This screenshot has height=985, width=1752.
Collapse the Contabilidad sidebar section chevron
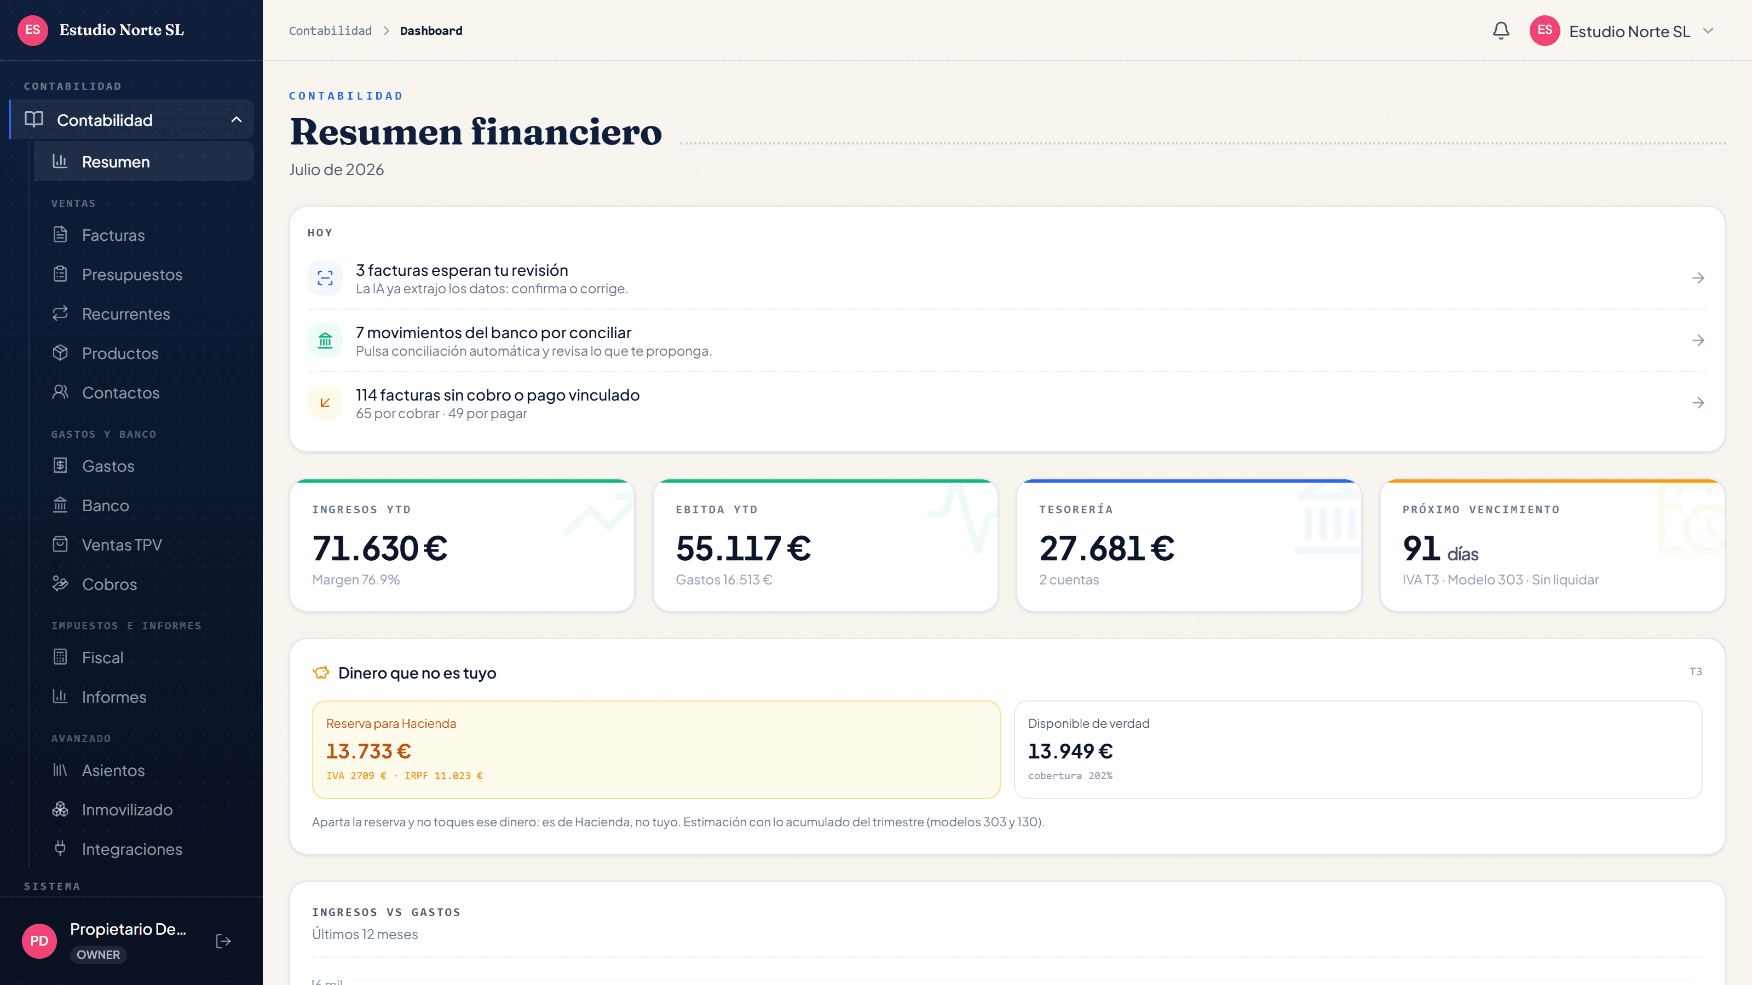[x=236, y=120]
